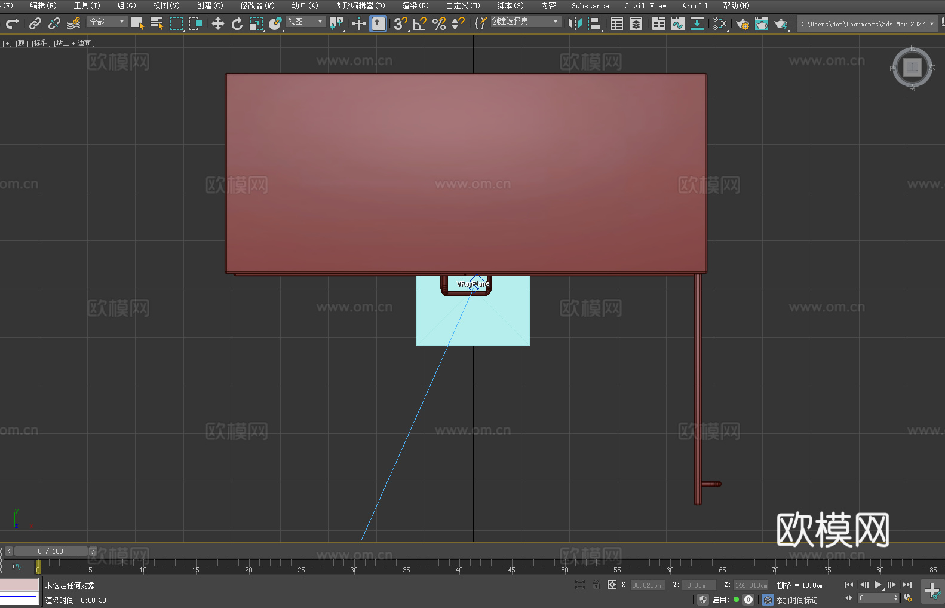Click the Select and Manipulate icon
The height and width of the screenshot is (608, 945).
click(x=359, y=23)
